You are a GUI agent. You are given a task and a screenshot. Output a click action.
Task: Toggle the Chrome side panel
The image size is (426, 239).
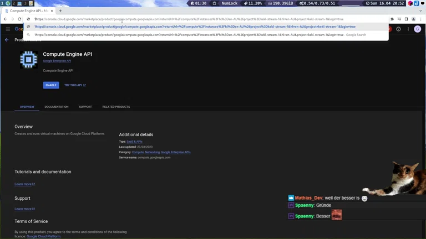pos(406,19)
